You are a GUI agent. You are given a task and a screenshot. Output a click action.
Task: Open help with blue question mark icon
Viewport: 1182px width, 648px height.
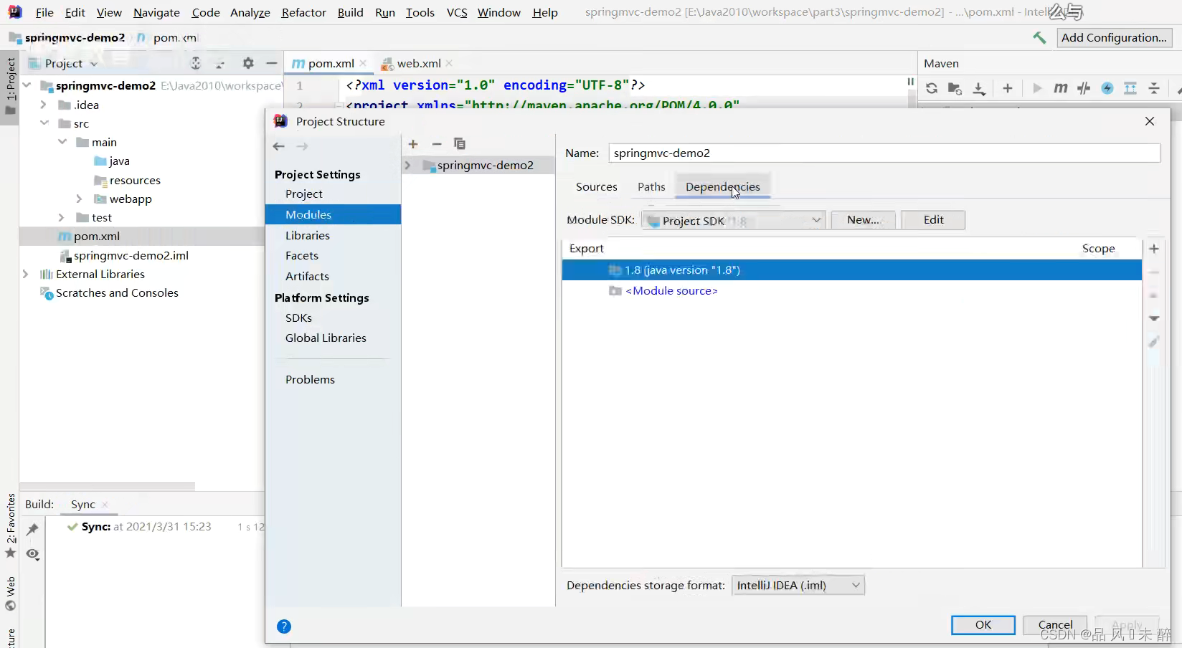pos(284,626)
